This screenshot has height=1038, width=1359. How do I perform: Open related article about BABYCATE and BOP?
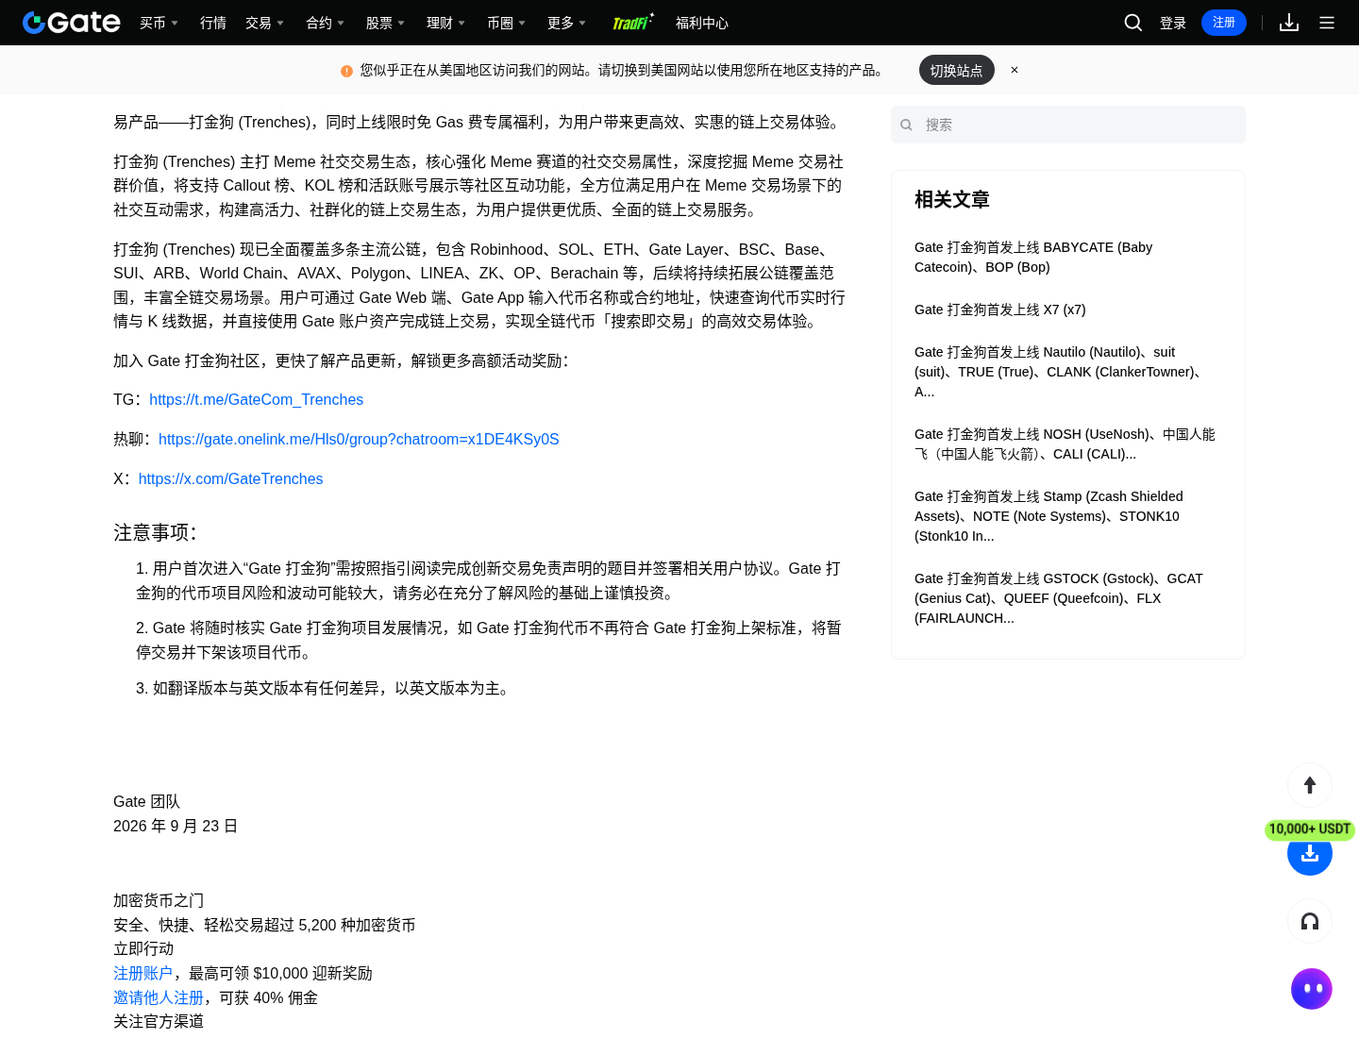pos(1033,258)
